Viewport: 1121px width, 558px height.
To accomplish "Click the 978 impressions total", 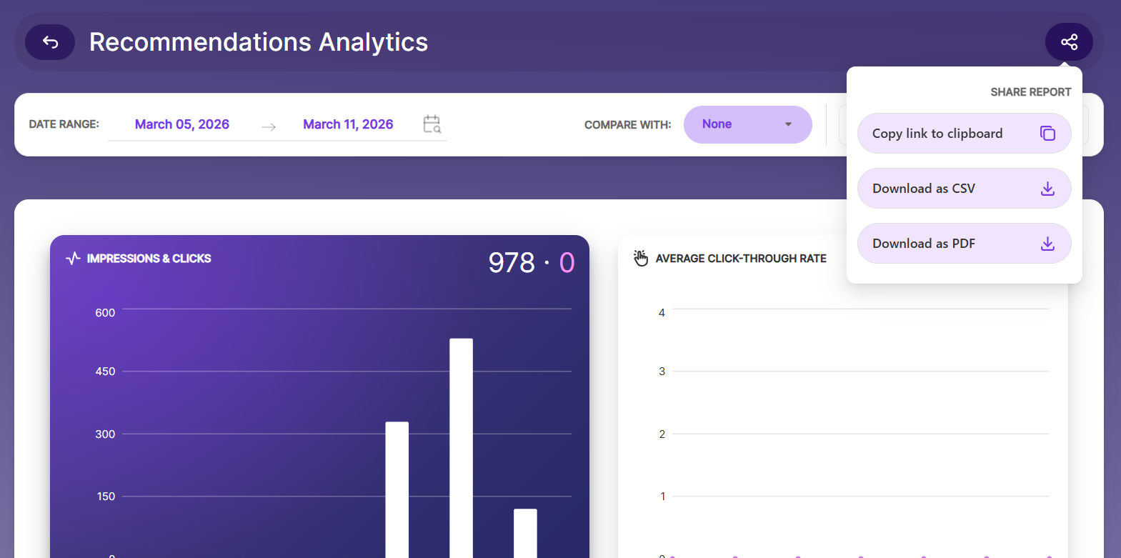I will point(512,263).
